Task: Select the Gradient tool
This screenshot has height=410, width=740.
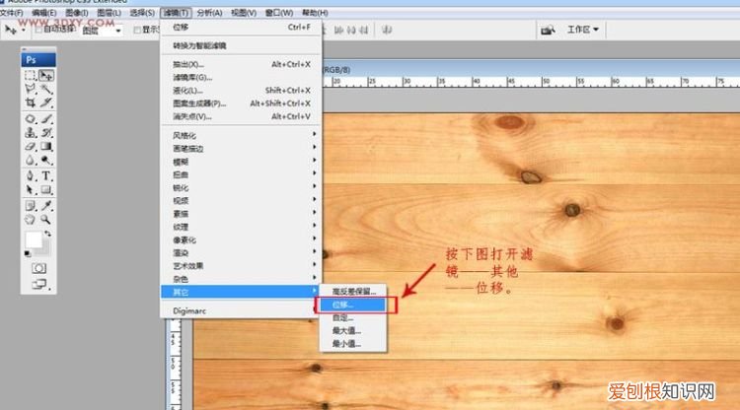Action: (x=46, y=147)
